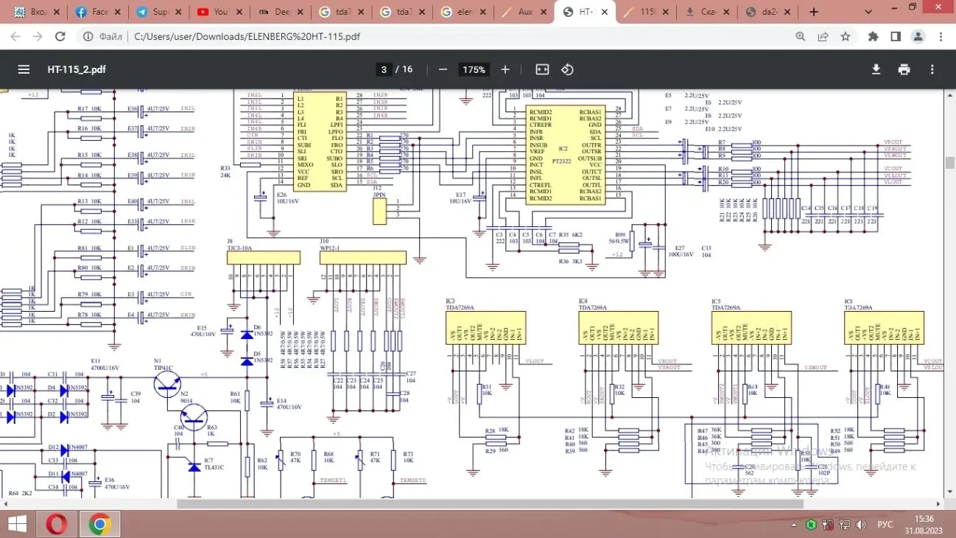Open PDF more actions menu
Image resolution: width=956 pixels, height=538 pixels.
point(932,69)
